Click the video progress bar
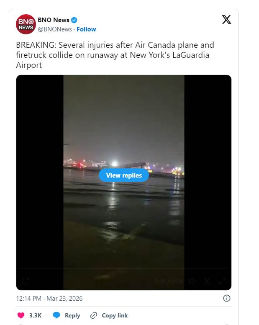The width and height of the screenshot is (259, 325). point(124,268)
